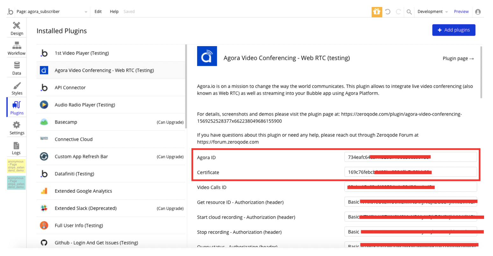Select Extended Google Analytics name
This screenshot has width=493, height=256.
(83, 191)
